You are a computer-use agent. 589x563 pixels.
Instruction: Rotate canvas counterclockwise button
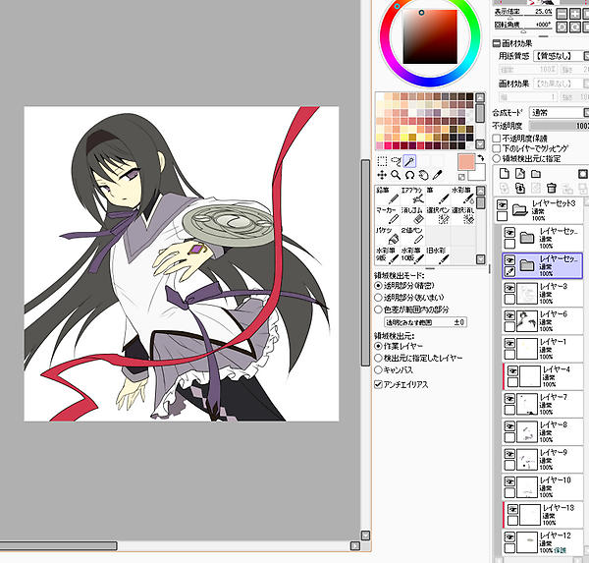pyautogui.click(x=562, y=28)
